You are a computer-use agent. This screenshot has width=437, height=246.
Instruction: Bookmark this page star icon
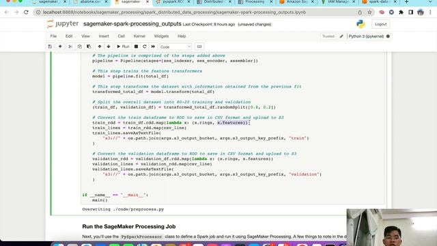369,12
